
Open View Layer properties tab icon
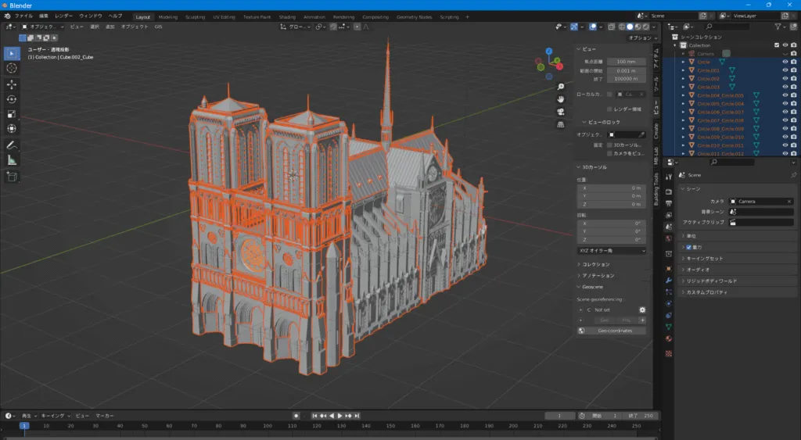(x=669, y=215)
